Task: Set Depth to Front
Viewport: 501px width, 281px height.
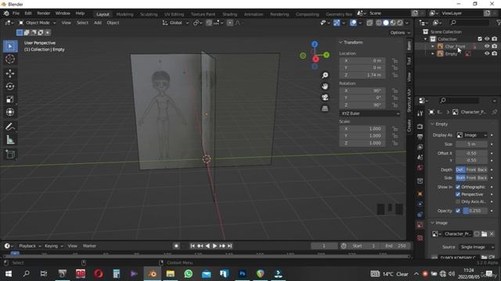Action: (x=471, y=170)
